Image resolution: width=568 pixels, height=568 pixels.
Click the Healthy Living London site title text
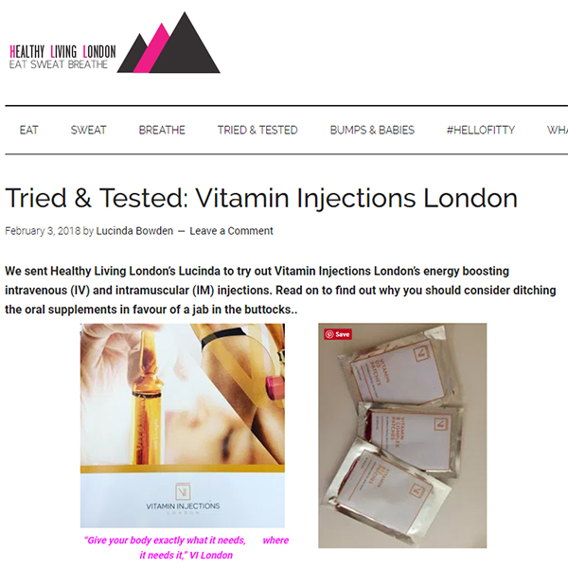62,51
